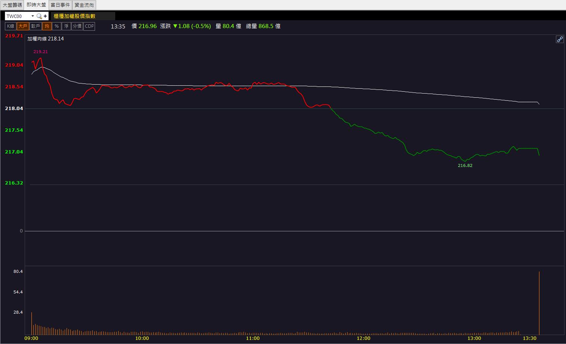Toggle the 散戶 indicator button
566x344 pixels.
(x=36, y=26)
